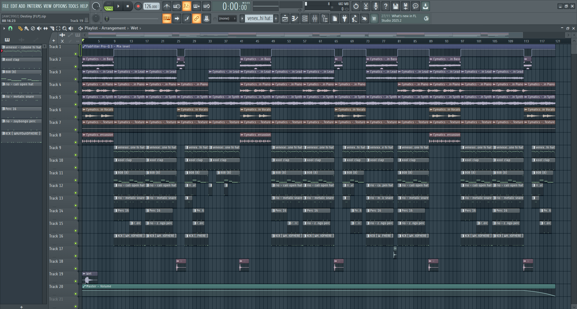Open the Playlist window icon
Image resolution: width=577 pixels, height=309 pixels.
[285, 19]
